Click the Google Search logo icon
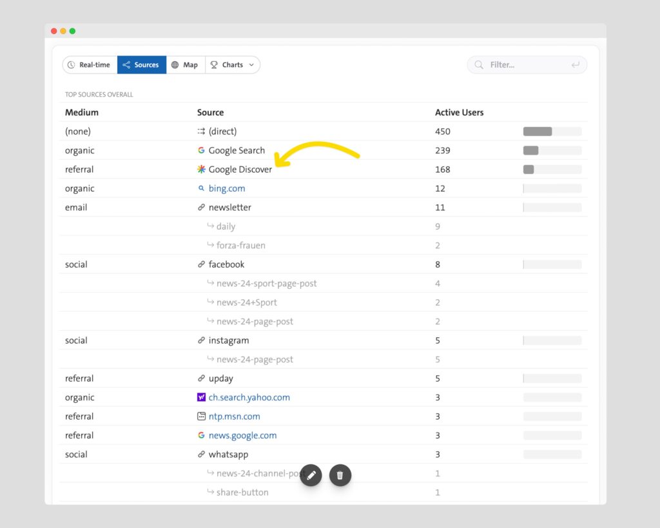Viewport: 660px width, 528px height. pyautogui.click(x=201, y=150)
